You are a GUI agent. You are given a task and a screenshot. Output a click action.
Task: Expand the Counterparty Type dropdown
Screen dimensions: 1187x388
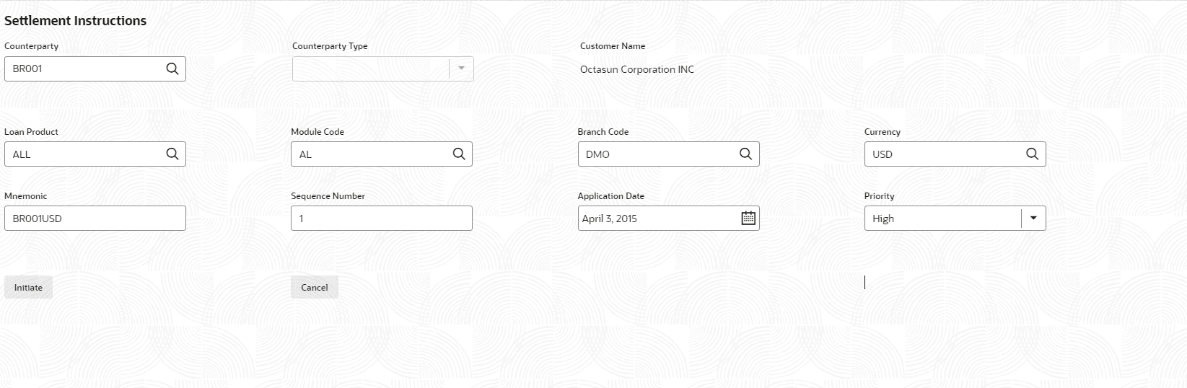[461, 69]
